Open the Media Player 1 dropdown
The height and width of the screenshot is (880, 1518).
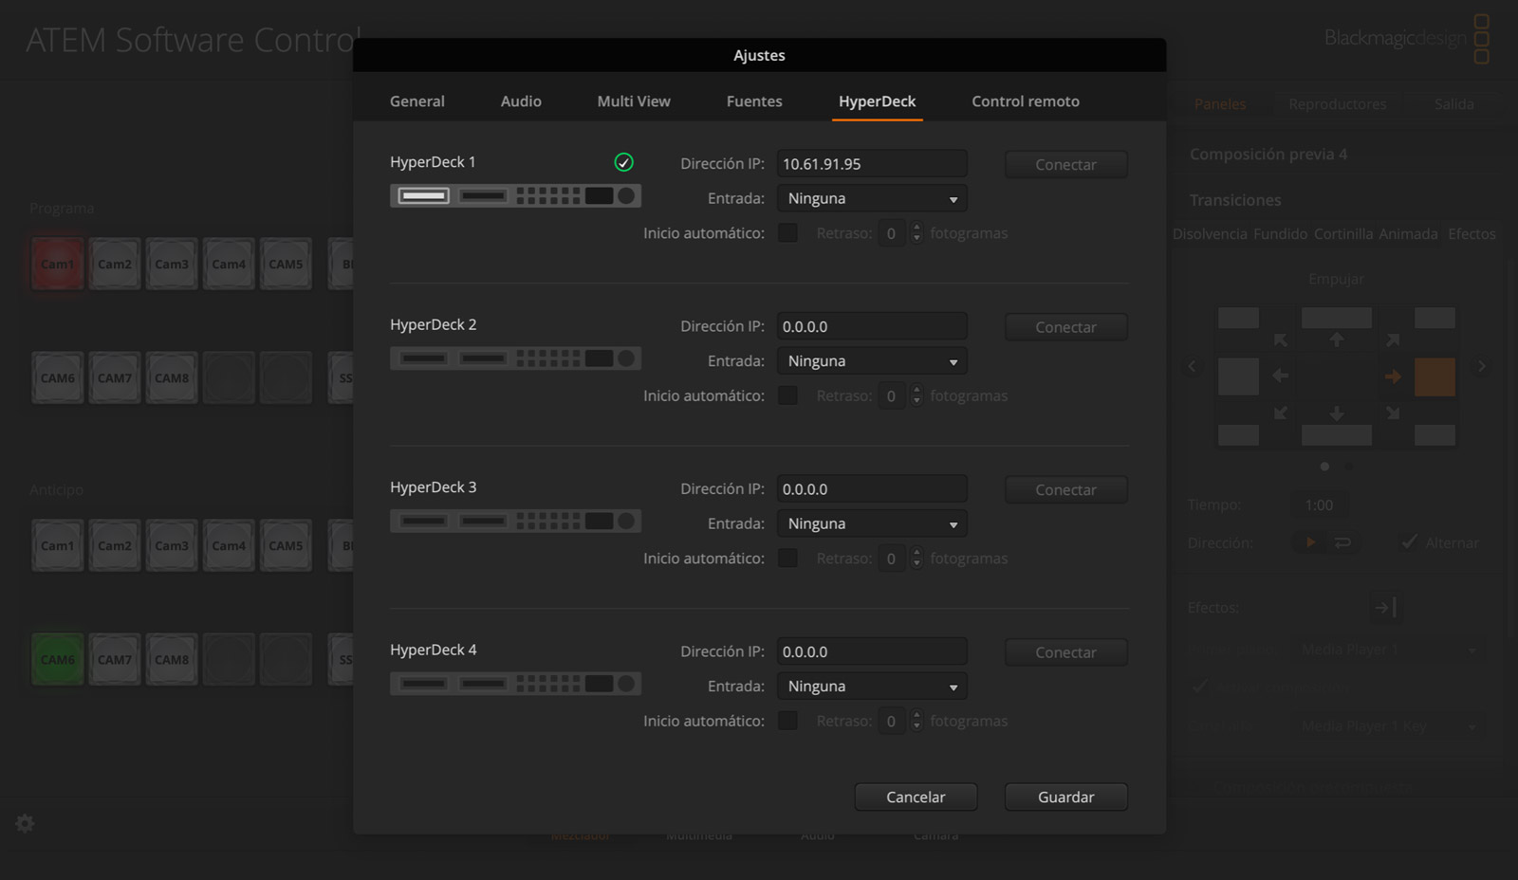(x=1390, y=650)
